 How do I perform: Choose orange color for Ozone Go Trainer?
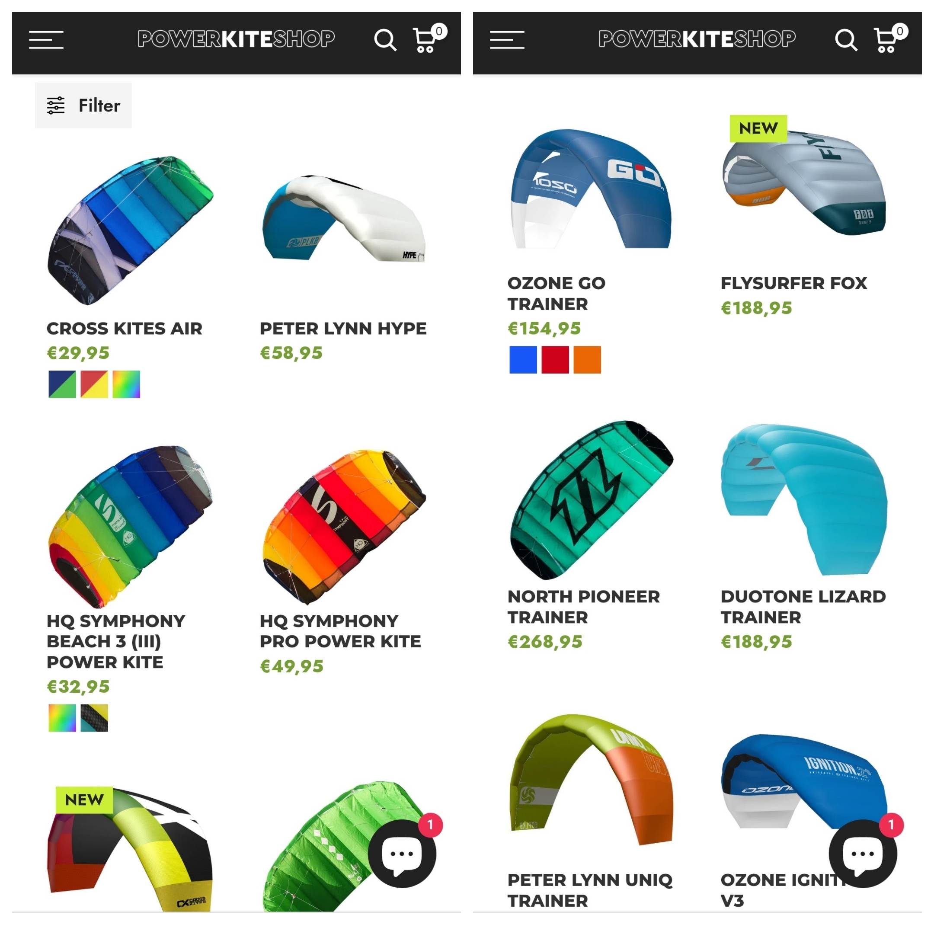click(587, 360)
